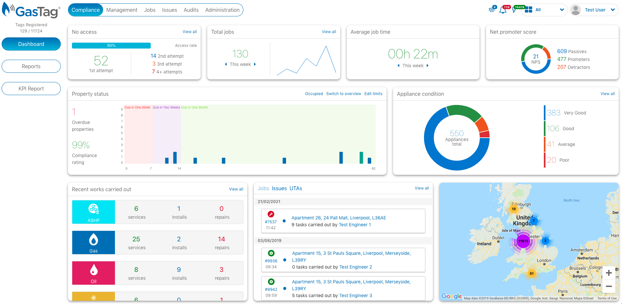Click the red wrench icon for job #7537
Screen dimensions: 622x304
pyautogui.click(x=271, y=214)
